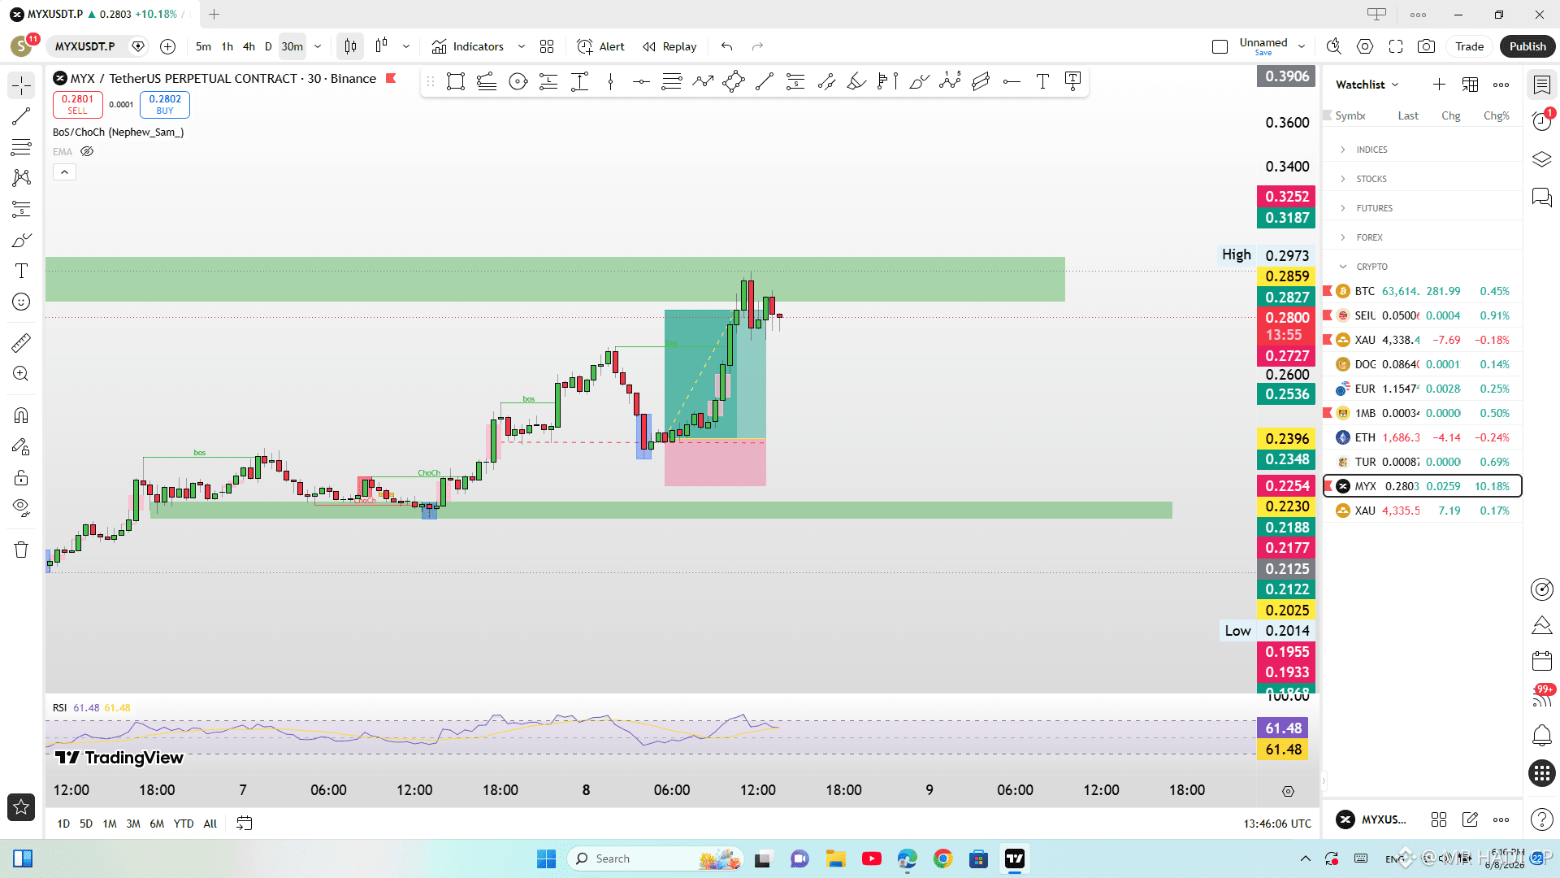Open the MYXUSDT.P symbol search field

[x=85, y=46]
